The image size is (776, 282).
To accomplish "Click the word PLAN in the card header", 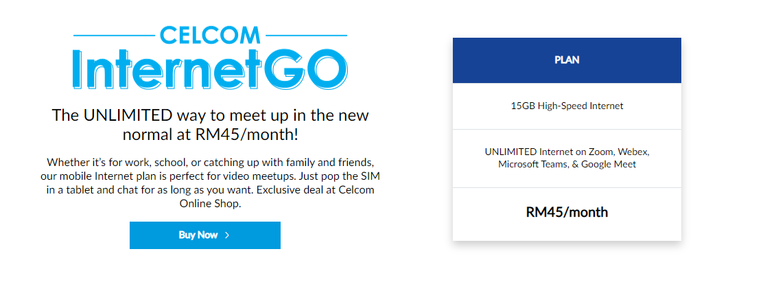I will [x=567, y=60].
